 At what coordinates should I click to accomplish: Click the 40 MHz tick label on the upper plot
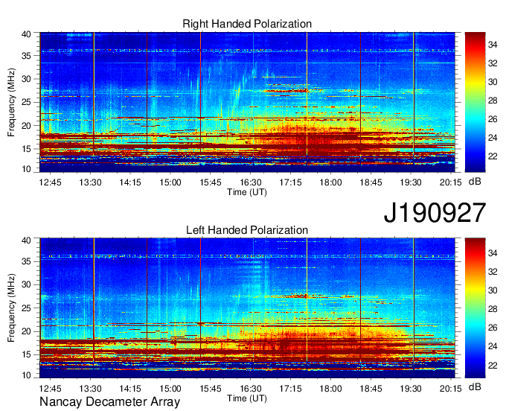point(26,34)
